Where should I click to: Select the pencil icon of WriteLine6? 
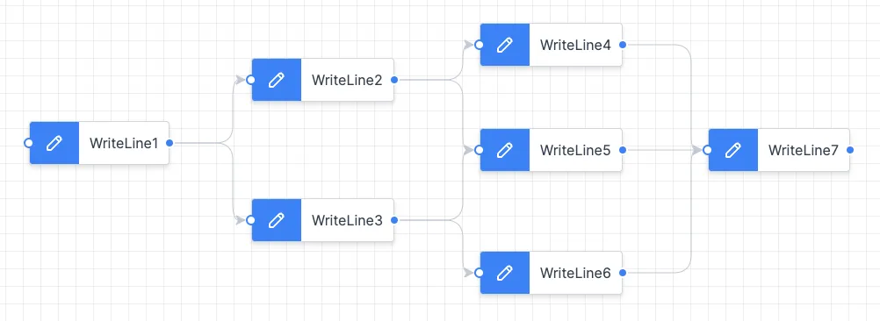click(504, 273)
